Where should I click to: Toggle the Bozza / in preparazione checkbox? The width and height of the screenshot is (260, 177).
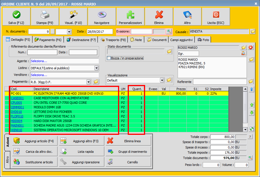109,58
